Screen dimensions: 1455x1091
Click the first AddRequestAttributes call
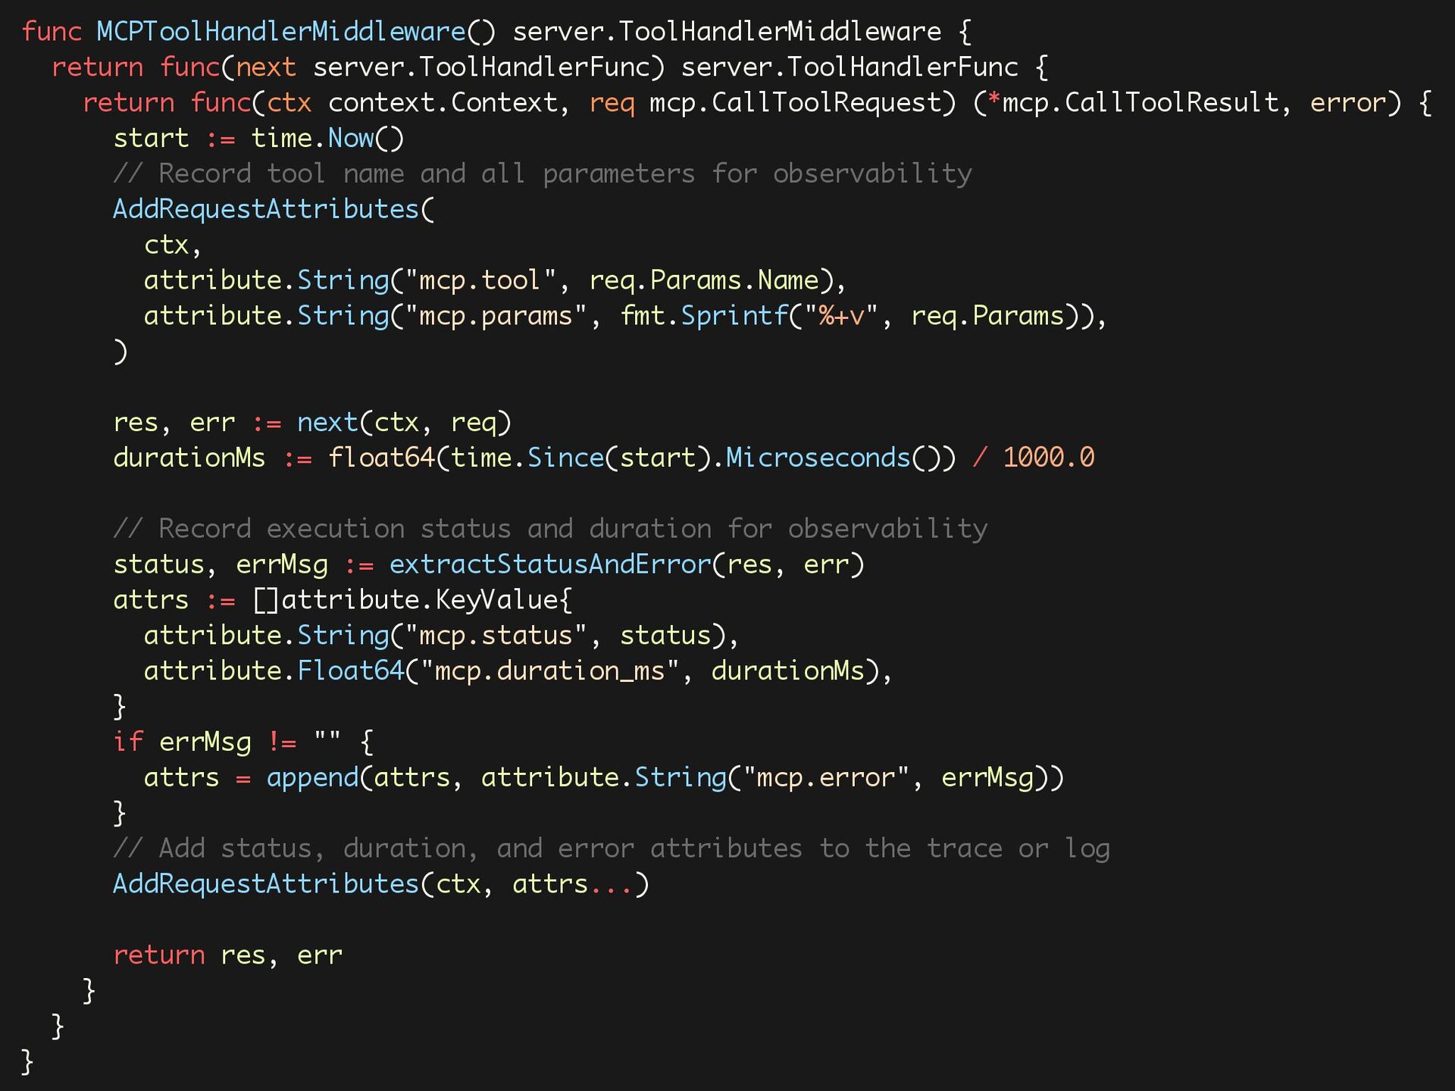click(x=265, y=209)
